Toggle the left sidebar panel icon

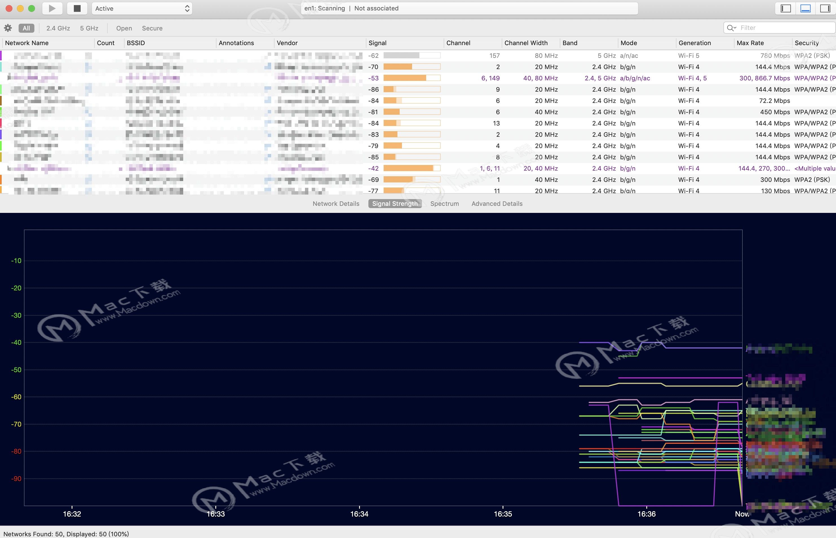pos(785,8)
